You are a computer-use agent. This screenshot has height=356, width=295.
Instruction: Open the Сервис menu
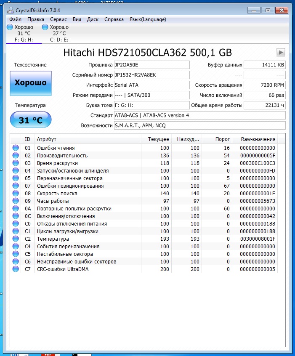(x=58, y=19)
